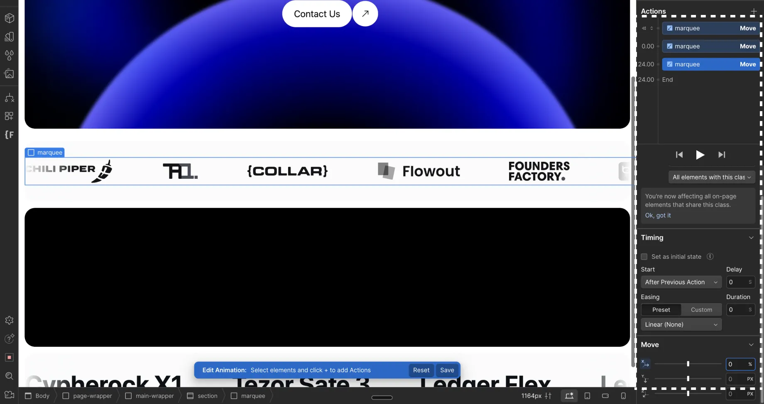Click the rewind double-arrow icon in Actions

[644, 28]
